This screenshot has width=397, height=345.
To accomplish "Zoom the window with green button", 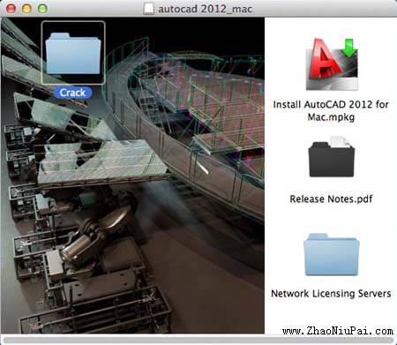I will (x=42, y=9).
